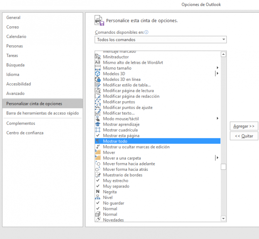Expand the Modo mouse/táctil submenu arrow
Image resolution: width=259 pixels, height=239 pixels.
click(218, 118)
